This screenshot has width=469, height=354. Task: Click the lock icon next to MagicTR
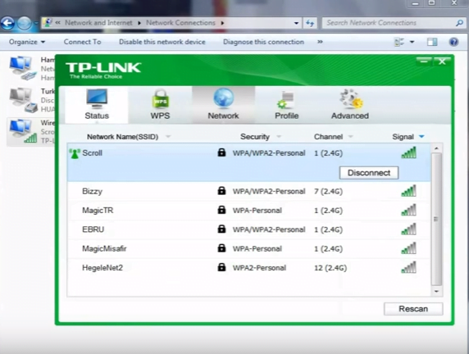pyautogui.click(x=221, y=210)
